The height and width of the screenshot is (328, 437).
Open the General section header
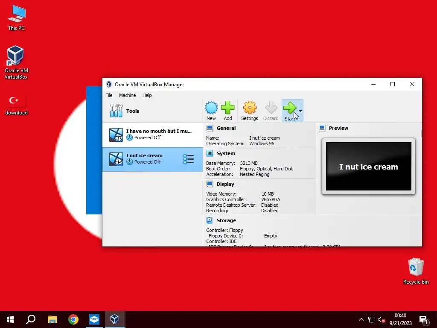(x=226, y=128)
